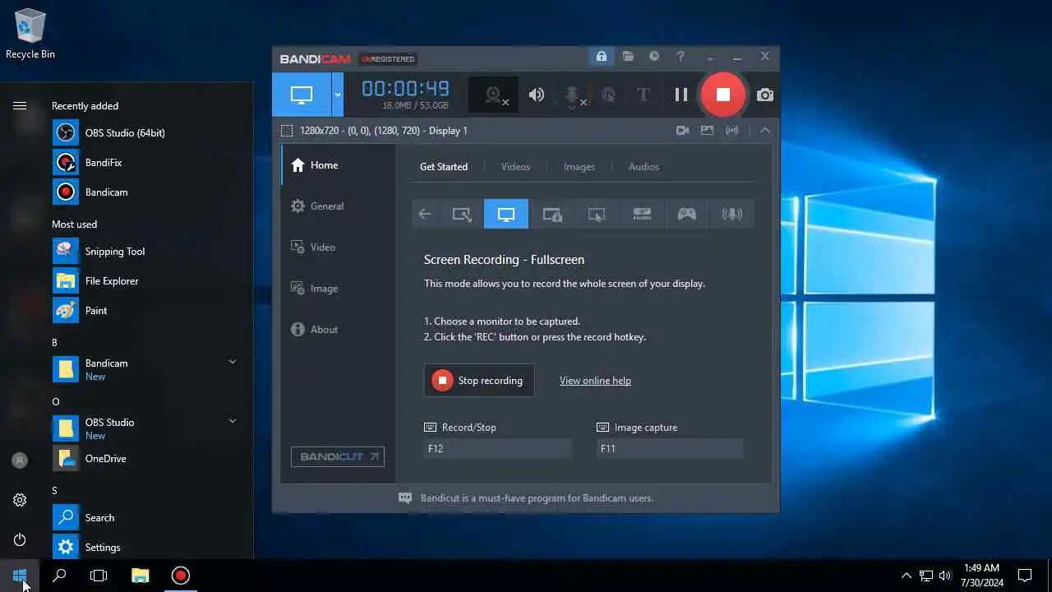This screenshot has height=592, width=1052.
Task: Open OBS Studio (64bit) from Recently added
Action: coord(148,132)
